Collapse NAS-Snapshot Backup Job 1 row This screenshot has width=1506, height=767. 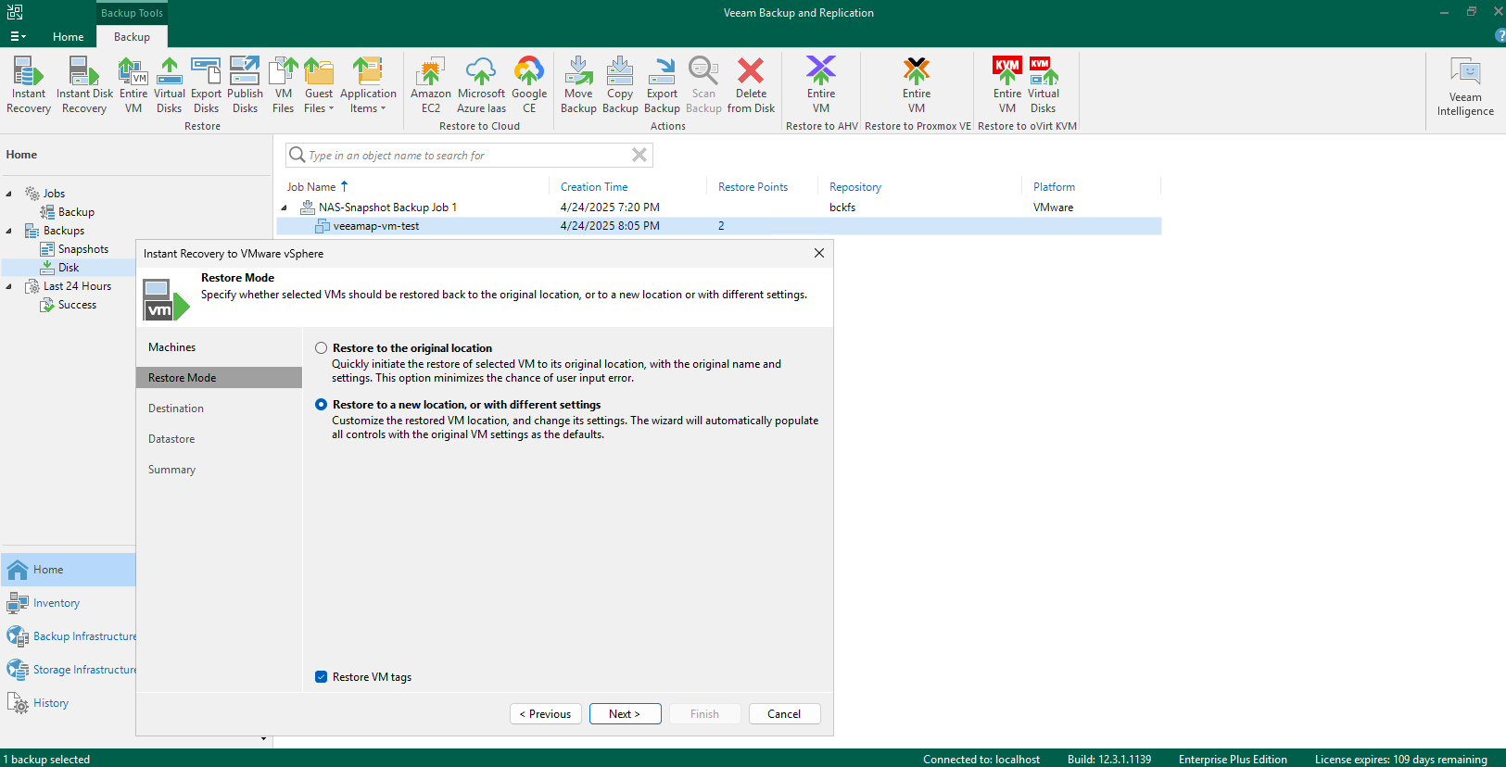pos(284,207)
